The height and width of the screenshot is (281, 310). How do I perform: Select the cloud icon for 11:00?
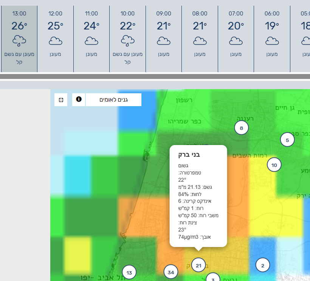[91, 41]
